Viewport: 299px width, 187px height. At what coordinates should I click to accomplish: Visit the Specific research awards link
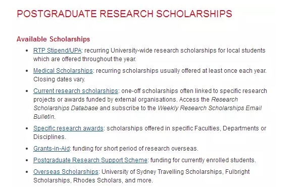(68, 128)
